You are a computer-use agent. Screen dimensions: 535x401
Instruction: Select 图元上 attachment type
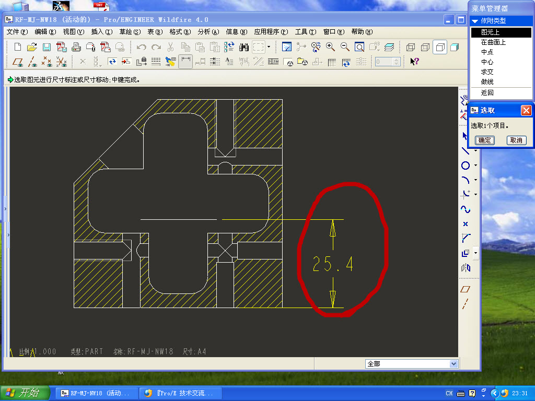(501, 32)
